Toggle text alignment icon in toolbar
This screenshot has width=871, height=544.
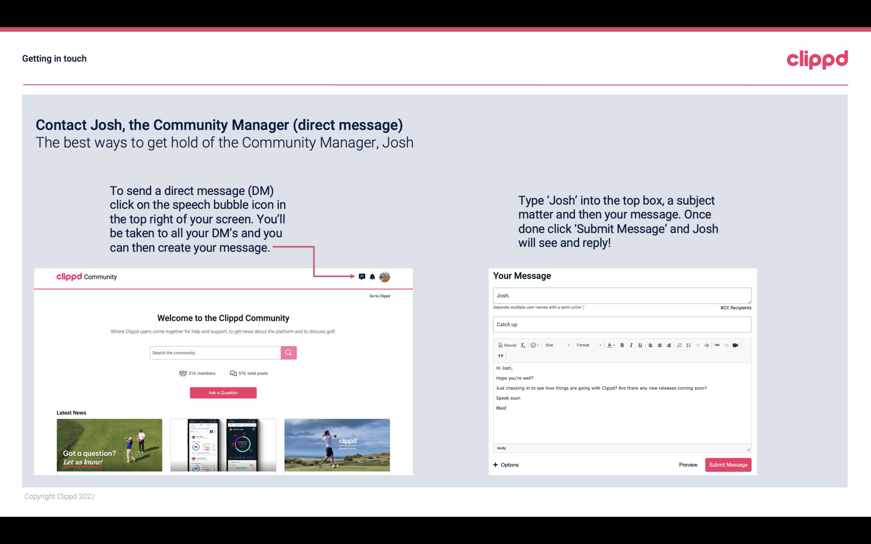tap(650, 345)
